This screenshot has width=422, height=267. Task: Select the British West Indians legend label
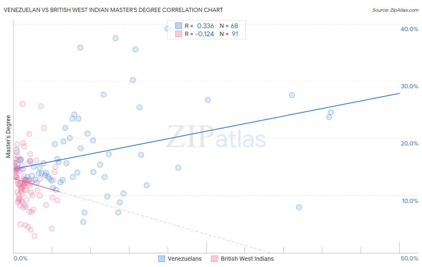(x=247, y=259)
